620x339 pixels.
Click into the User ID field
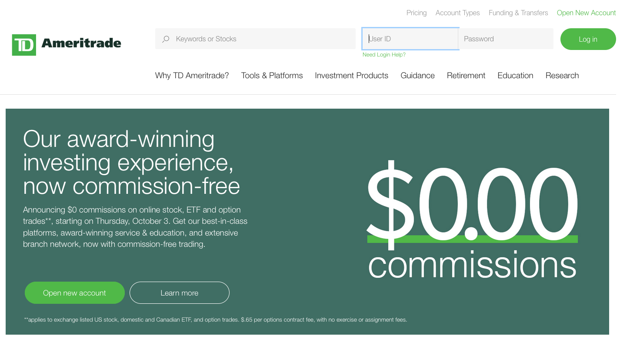tap(410, 39)
